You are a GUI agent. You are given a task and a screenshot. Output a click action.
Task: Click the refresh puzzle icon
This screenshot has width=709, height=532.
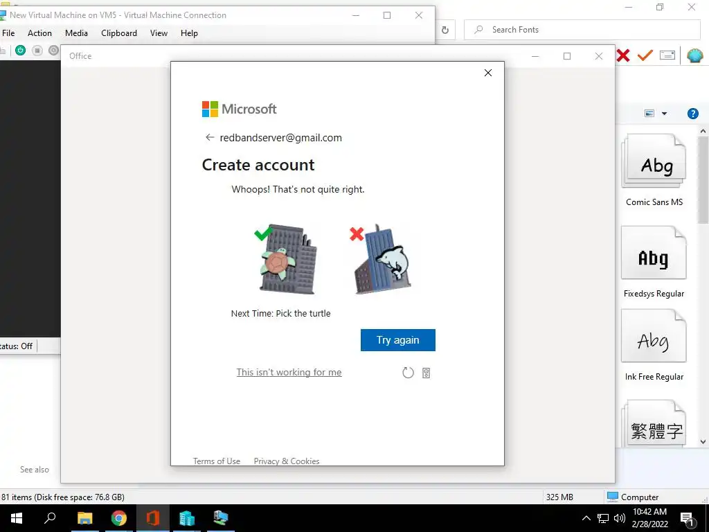pyautogui.click(x=408, y=372)
